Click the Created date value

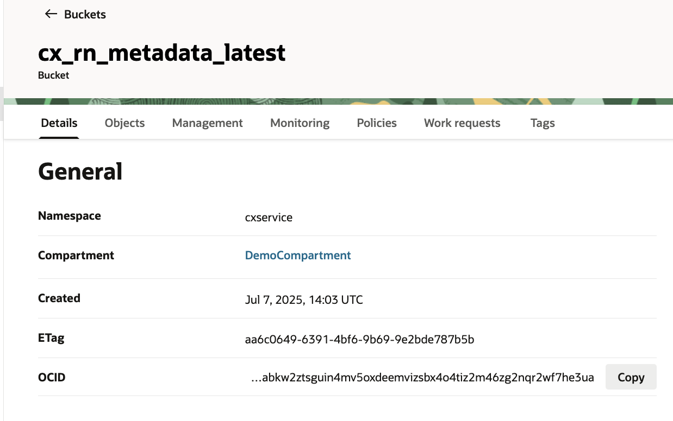click(304, 299)
